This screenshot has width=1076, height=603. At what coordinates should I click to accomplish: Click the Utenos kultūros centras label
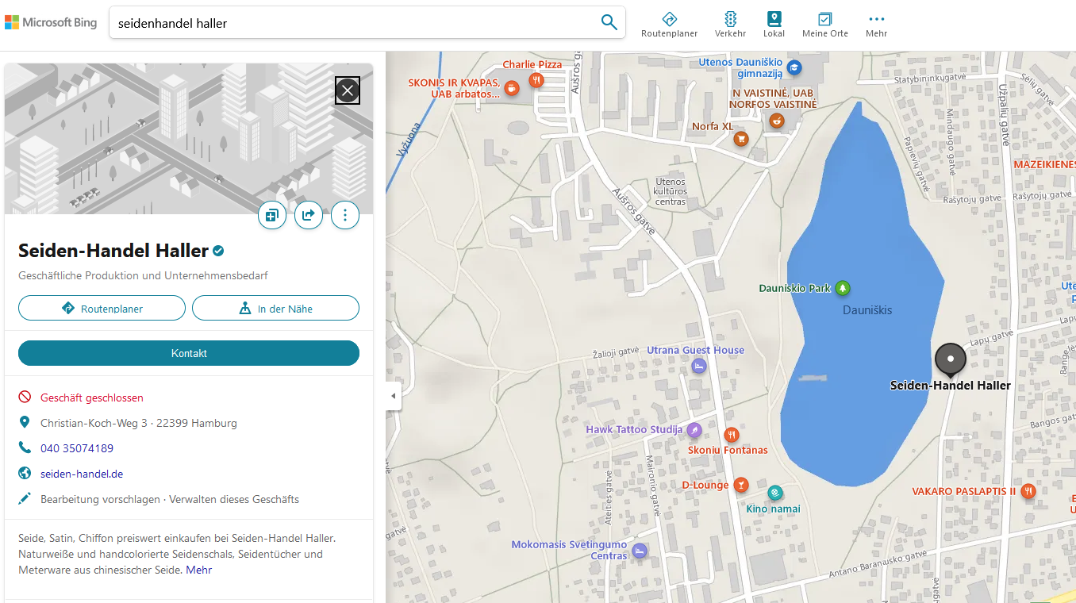tap(671, 191)
